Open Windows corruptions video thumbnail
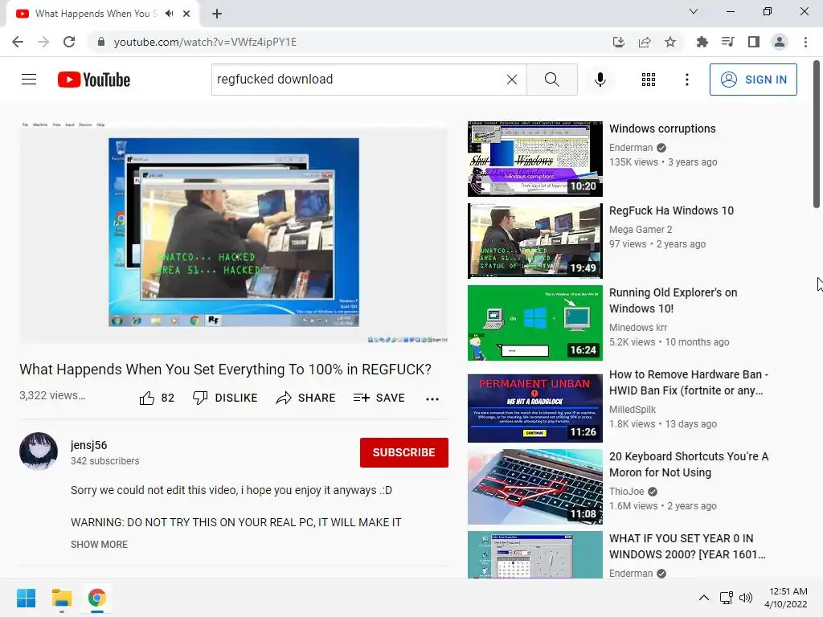 tap(534, 159)
